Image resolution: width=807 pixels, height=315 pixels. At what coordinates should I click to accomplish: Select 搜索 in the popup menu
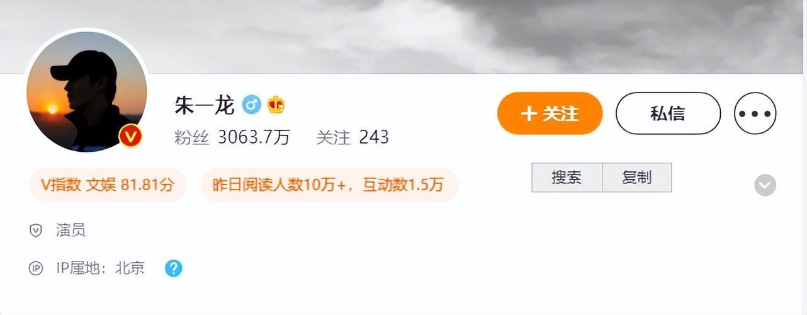click(x=567, y=178)
